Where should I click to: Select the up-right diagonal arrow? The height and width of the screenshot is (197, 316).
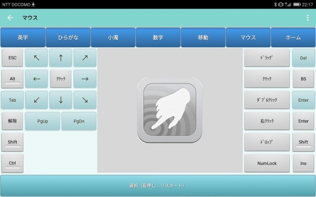pos(85,58)
